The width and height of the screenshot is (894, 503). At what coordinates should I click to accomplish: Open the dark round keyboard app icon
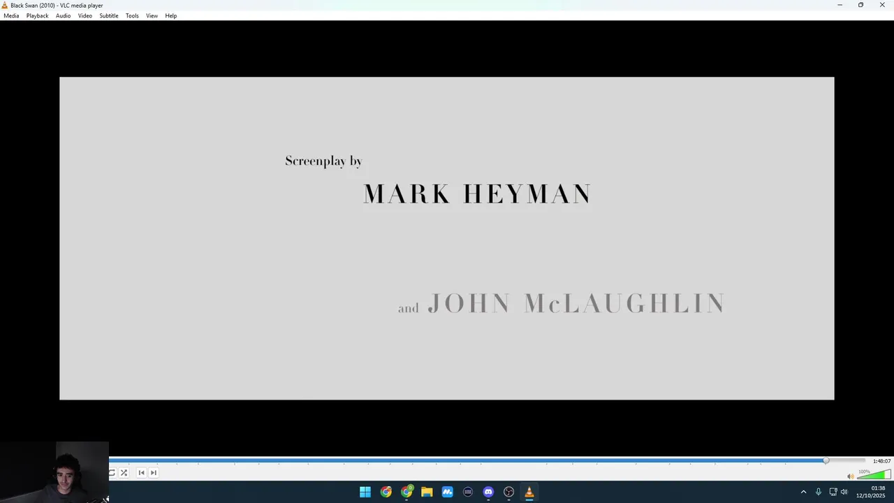[x=468, y=492]
